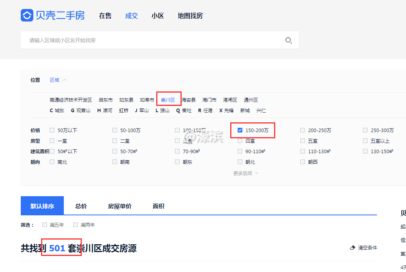Enable the 满五年 filter checkbox
Viewport: 406px width, 272px height.
tap(45, 224)
